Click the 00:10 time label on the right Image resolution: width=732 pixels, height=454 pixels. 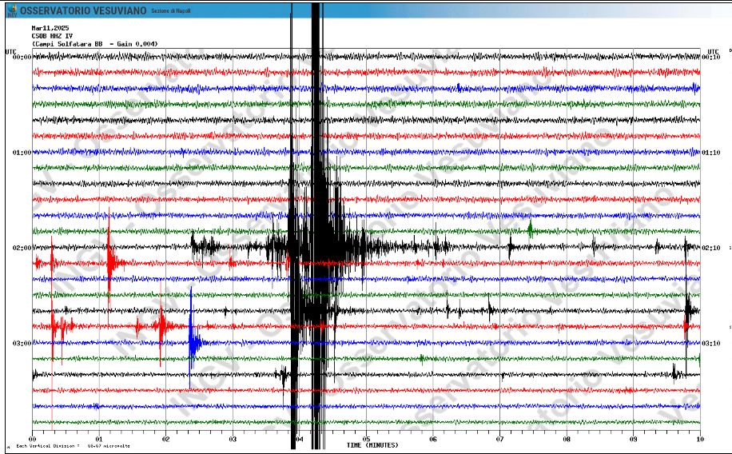point(711,57)
